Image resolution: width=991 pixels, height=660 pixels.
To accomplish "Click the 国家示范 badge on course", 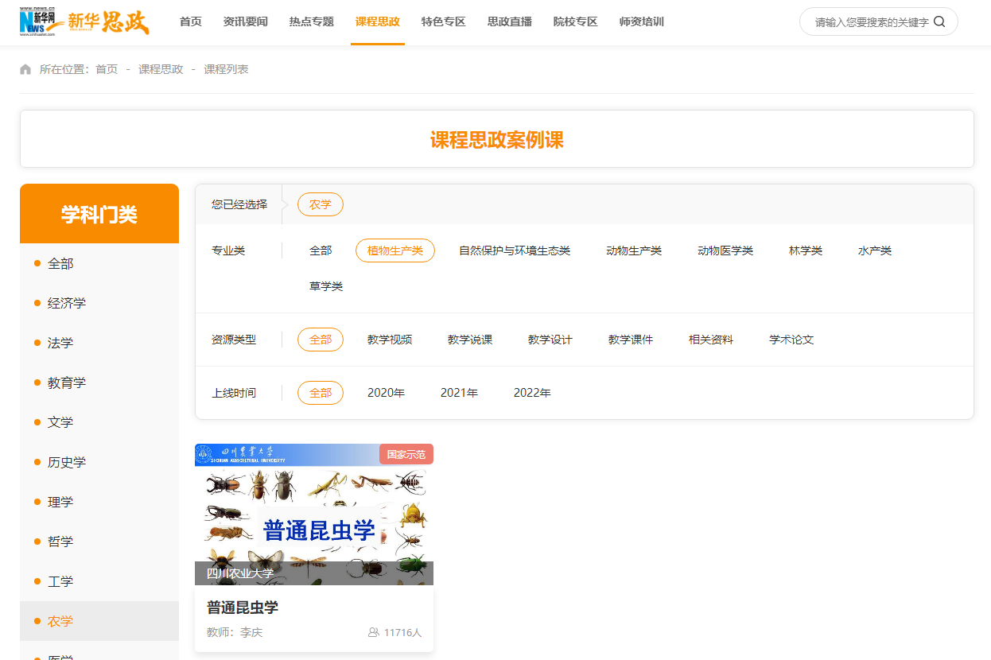I will point(406,455).
